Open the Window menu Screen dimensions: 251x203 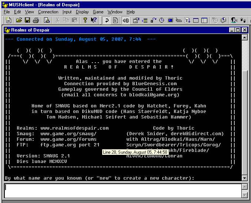click(x=115, y=12)
